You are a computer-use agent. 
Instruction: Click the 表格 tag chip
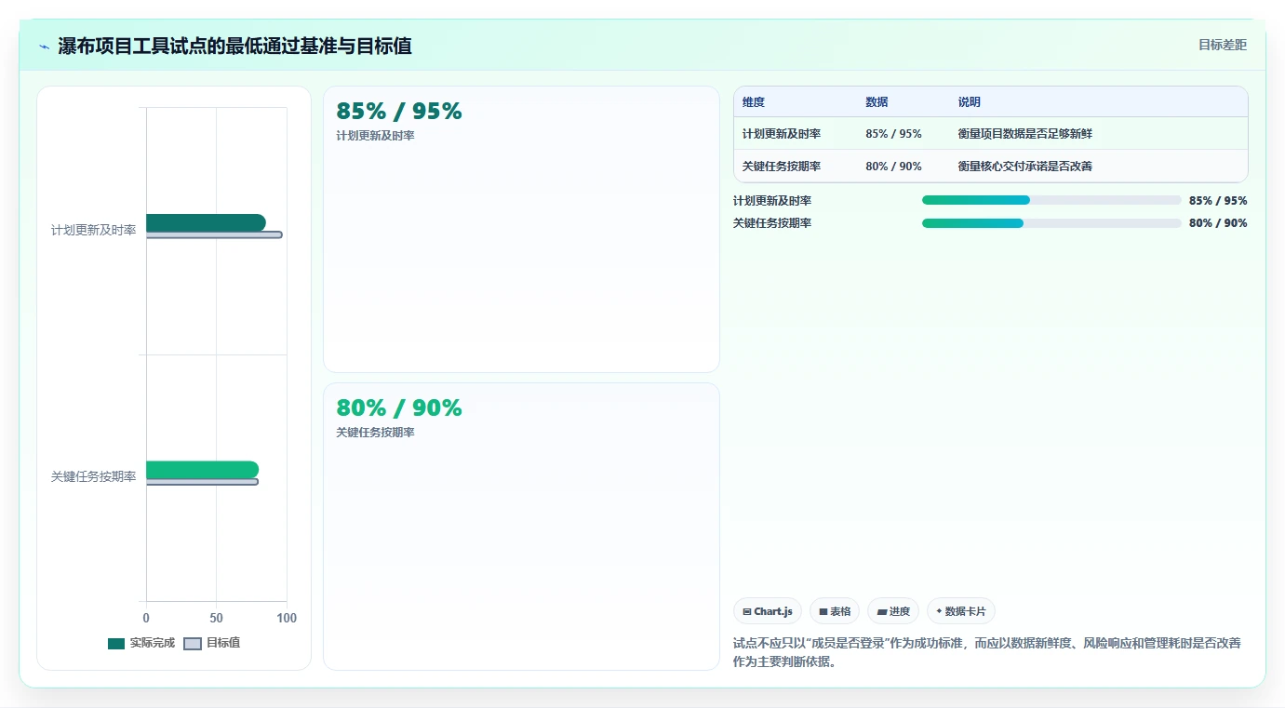pos(835,611)
